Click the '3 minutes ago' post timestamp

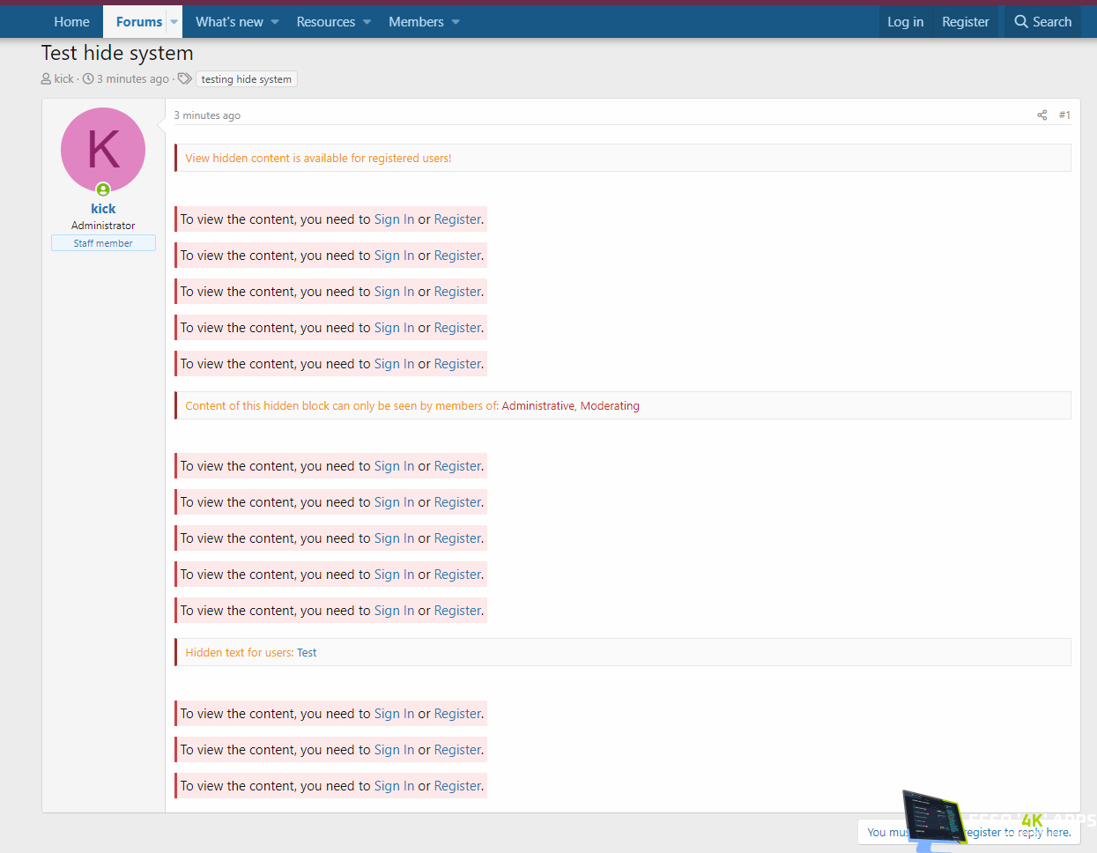click(207, 115)
